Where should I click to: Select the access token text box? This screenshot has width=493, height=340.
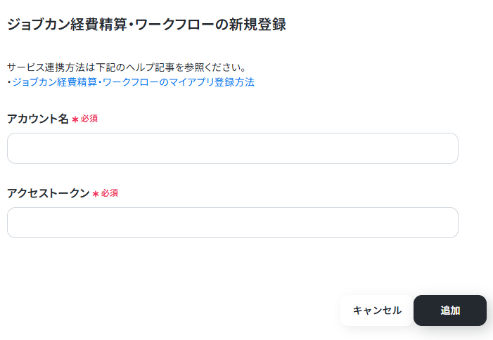232,223
